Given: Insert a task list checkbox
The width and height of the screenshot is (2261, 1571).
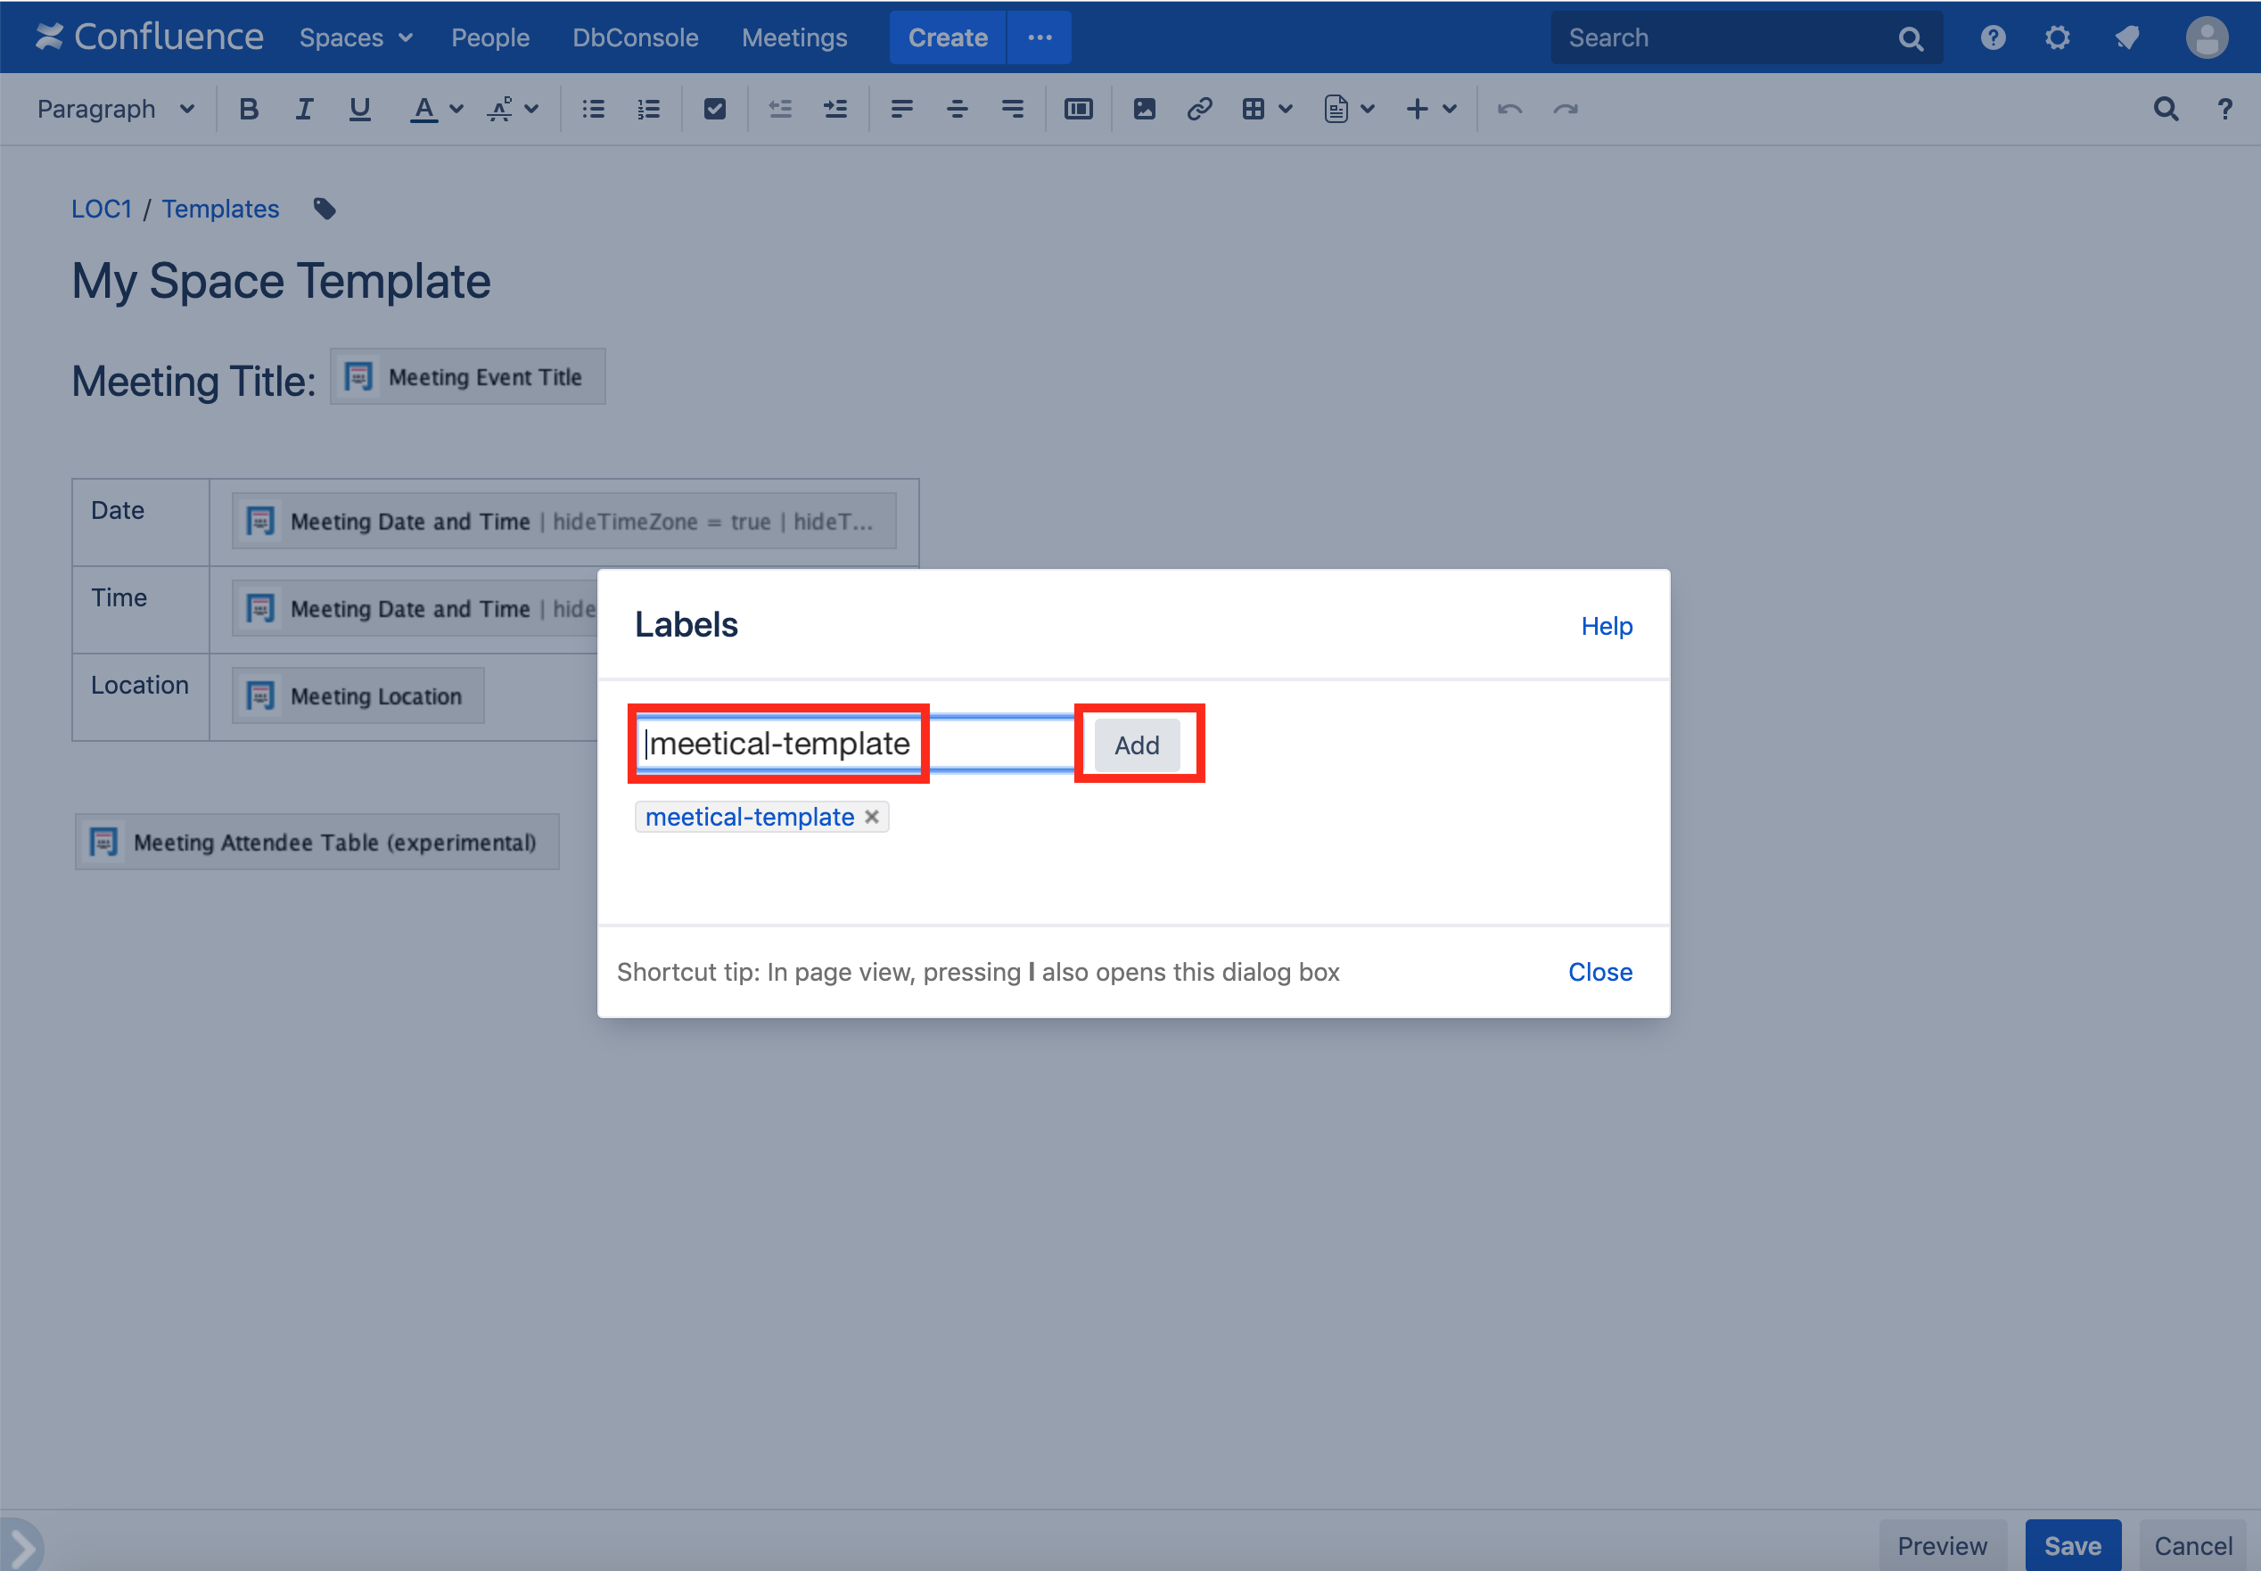Looking at the screenshot, I should pos(716,110).
